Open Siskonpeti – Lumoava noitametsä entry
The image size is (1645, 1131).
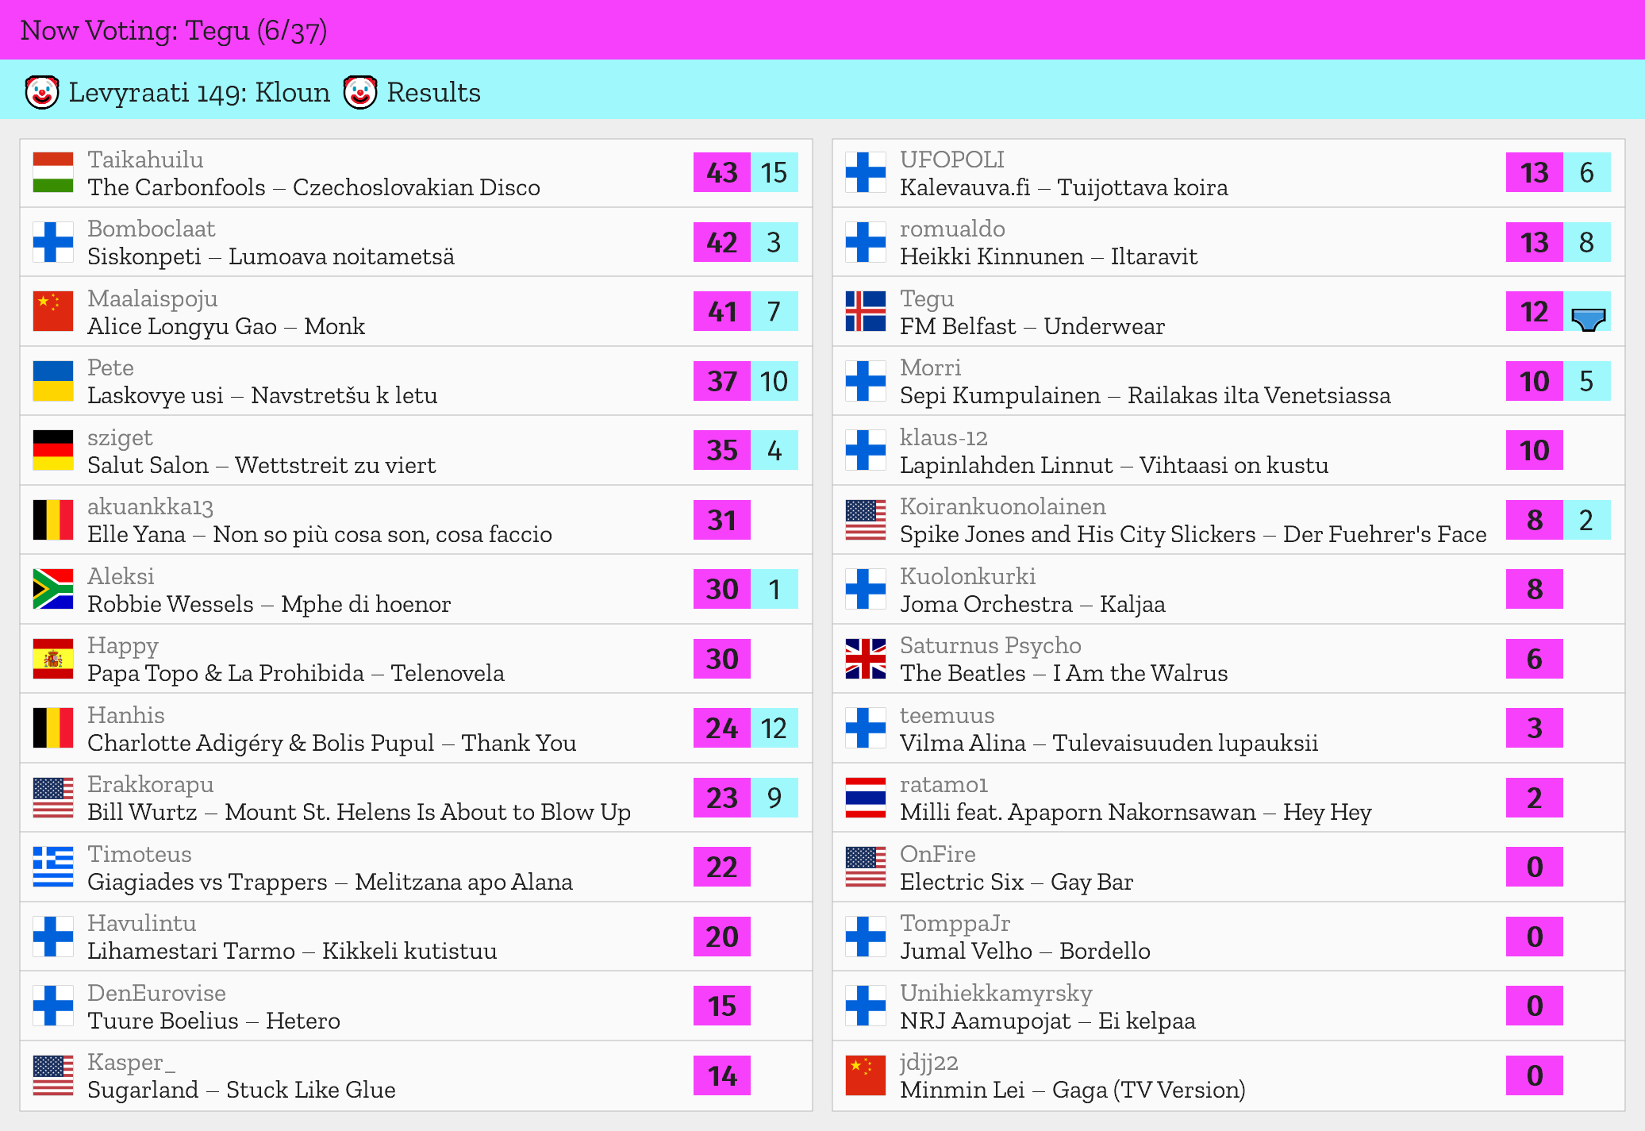point(271,257)
